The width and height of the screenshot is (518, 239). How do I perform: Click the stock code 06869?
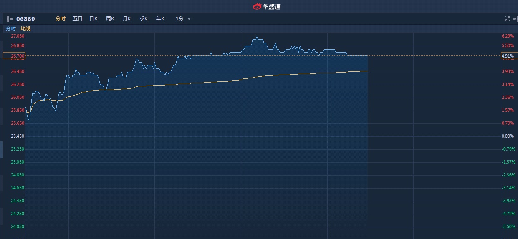(25, 19)
